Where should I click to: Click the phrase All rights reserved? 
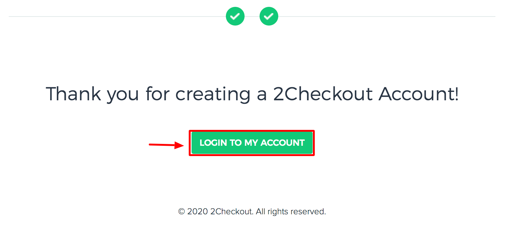coord(291,211)
